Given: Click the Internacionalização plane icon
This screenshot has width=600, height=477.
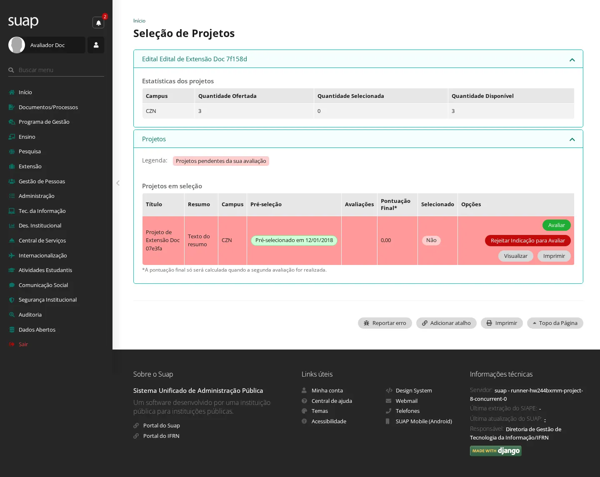Looking at the screenshot, I should point(12,255).
